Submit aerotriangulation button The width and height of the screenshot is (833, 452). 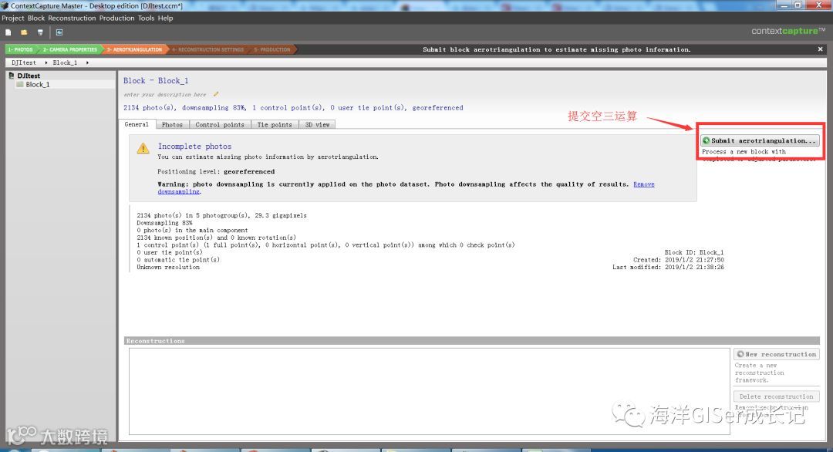pos(759,140)
